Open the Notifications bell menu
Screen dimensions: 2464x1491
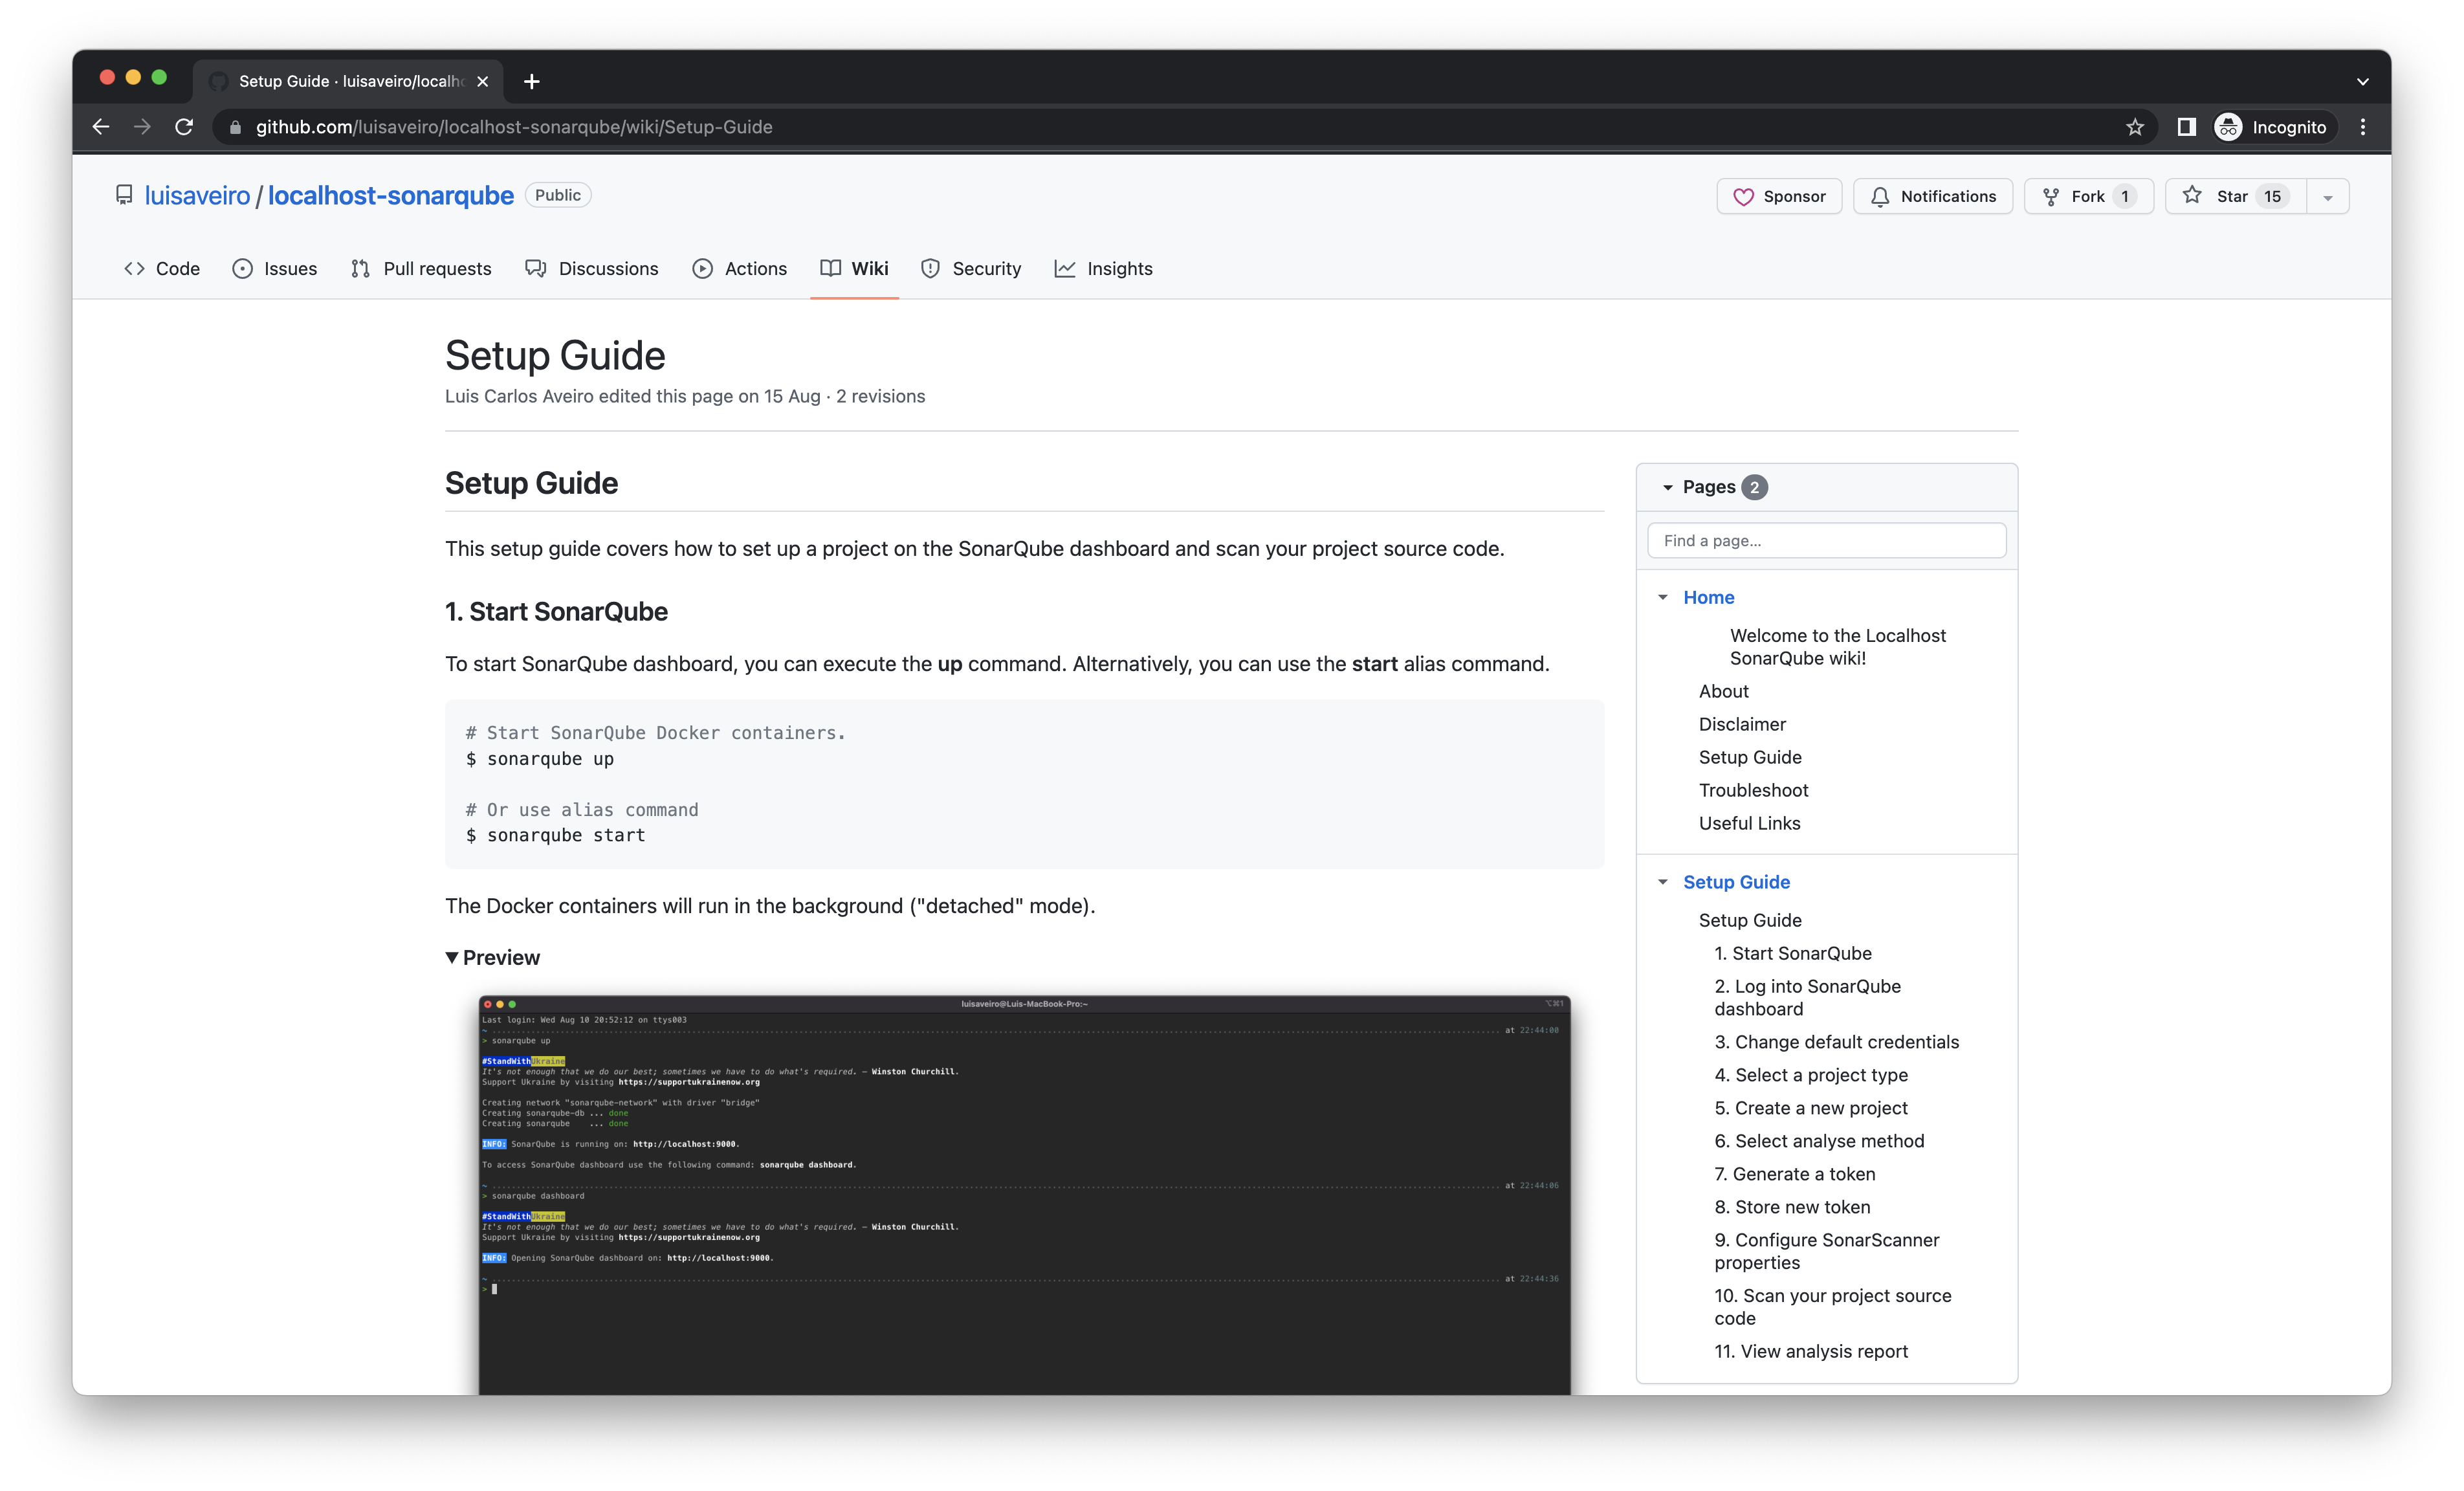tap(1933, 195)
